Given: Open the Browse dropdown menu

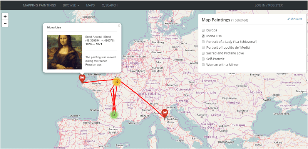Looking at the screenshot, I should pos(71,5).
